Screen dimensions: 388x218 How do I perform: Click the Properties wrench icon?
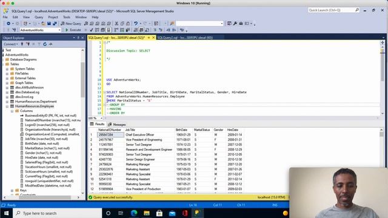235,24
